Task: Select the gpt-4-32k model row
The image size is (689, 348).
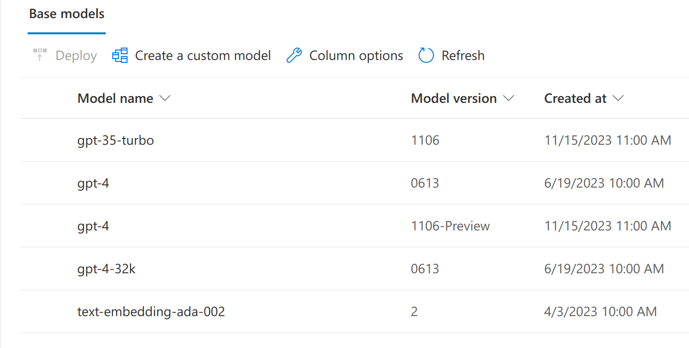Action: 106,268
